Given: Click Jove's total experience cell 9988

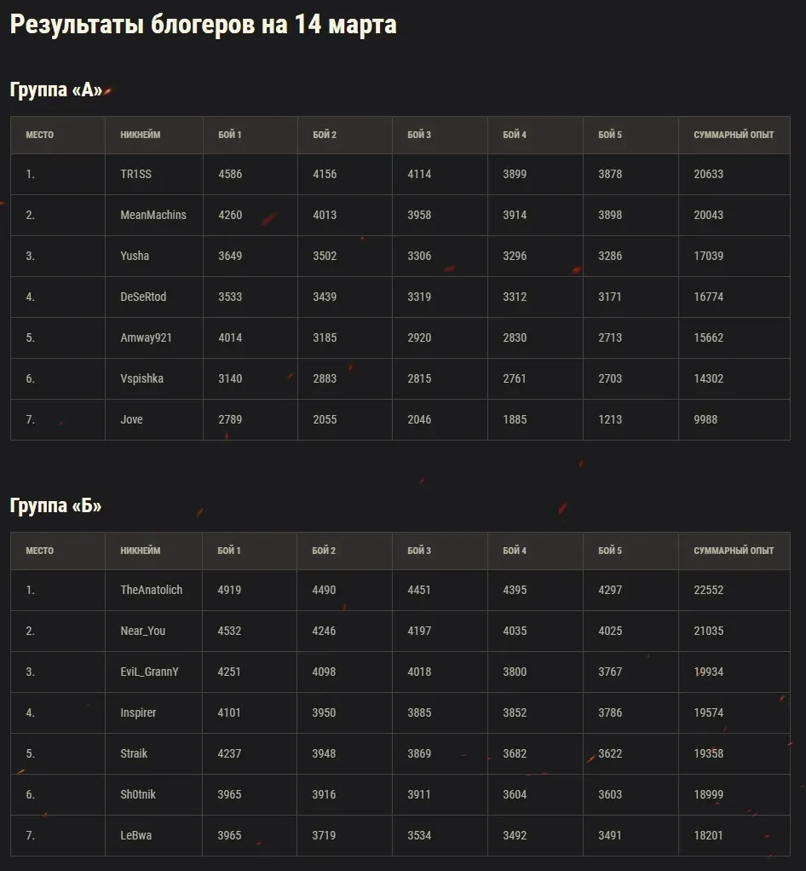Looking at the screenshot, I should (x=705, y=419).
